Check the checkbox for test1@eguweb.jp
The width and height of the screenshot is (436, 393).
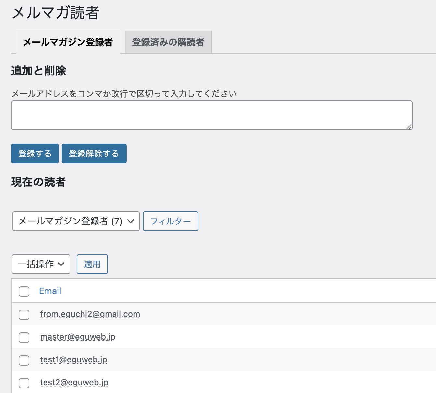tap(24, 360)
